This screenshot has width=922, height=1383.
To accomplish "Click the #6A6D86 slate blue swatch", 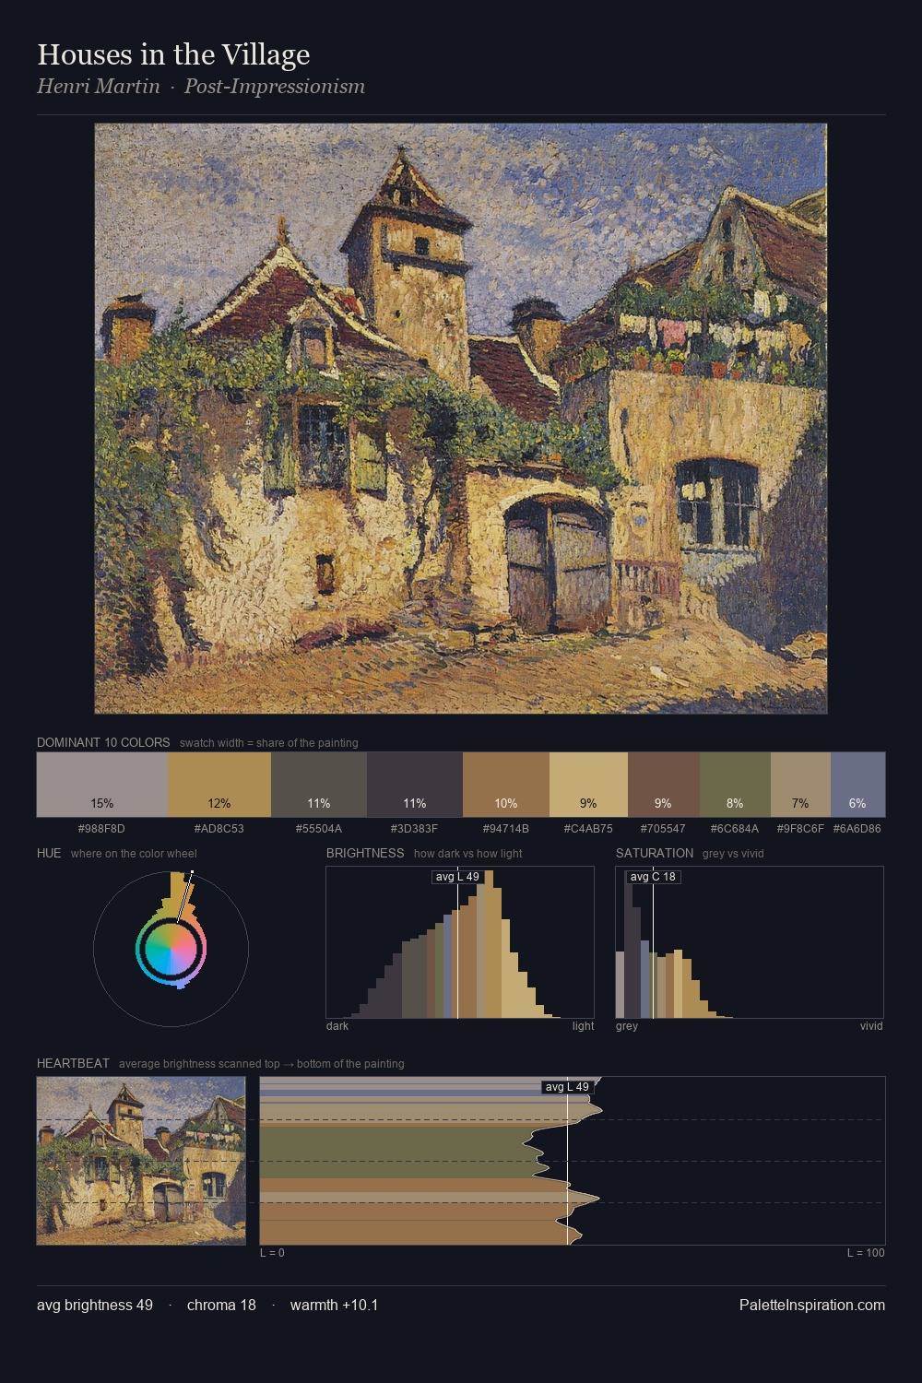I will [857, 785].
